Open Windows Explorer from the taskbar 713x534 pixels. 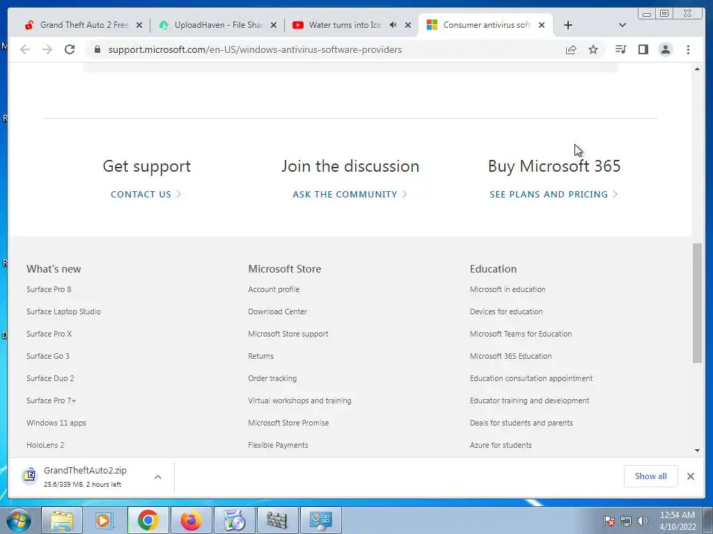point(62,520)
